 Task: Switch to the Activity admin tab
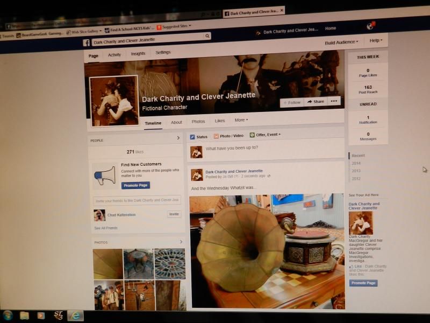(114, 55)
